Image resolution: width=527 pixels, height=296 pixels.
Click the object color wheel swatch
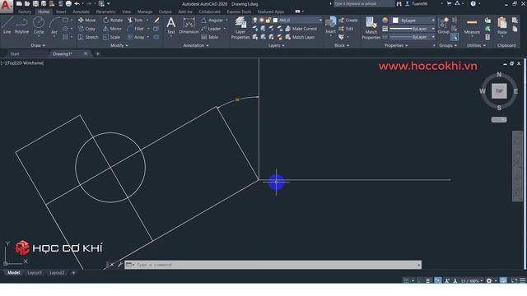385,21
